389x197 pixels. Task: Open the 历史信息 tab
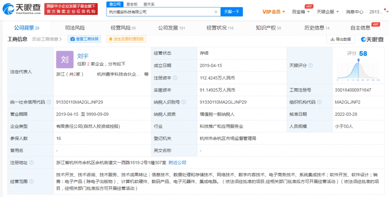(x=317, y=28)
